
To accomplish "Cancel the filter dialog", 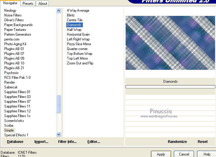I will tap(184, 154).
